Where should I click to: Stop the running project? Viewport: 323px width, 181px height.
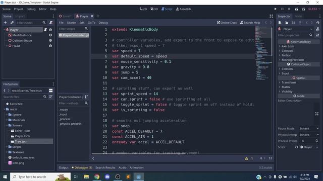(289, 9)
